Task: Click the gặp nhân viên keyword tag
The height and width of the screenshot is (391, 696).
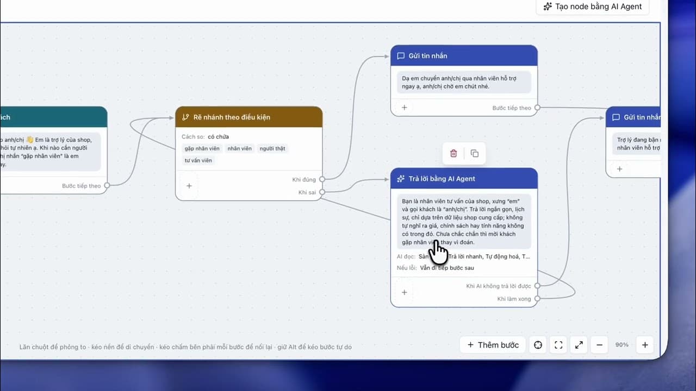Action: pos(202,148)
